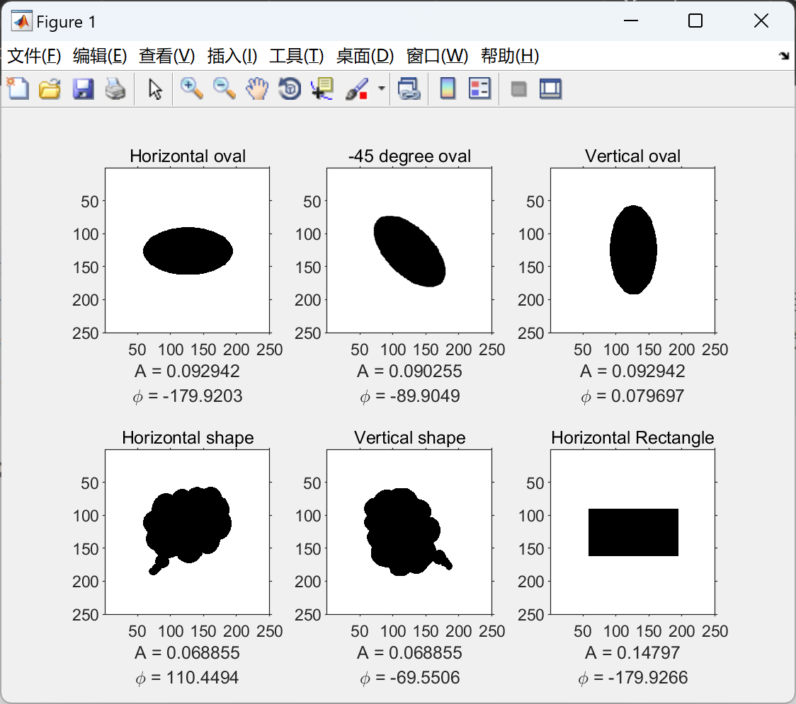Viewport: 796px width, 704px height.
Task: Click the Link Plot icon
Action: click(409, 88)
